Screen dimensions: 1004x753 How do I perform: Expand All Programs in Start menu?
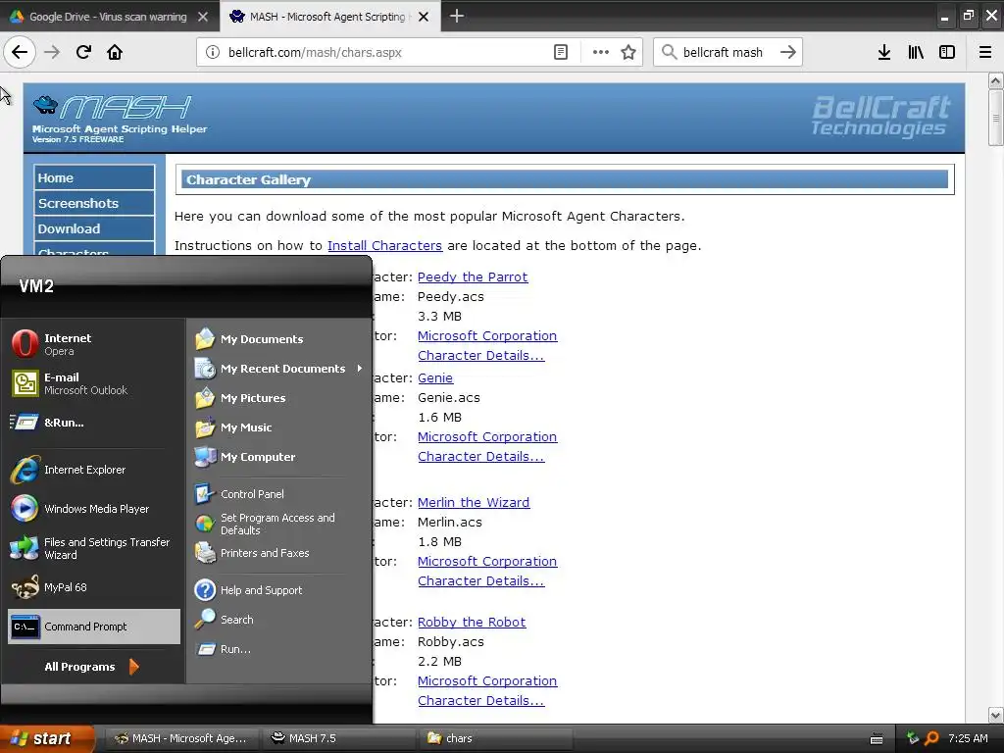[x=92, y=667]
